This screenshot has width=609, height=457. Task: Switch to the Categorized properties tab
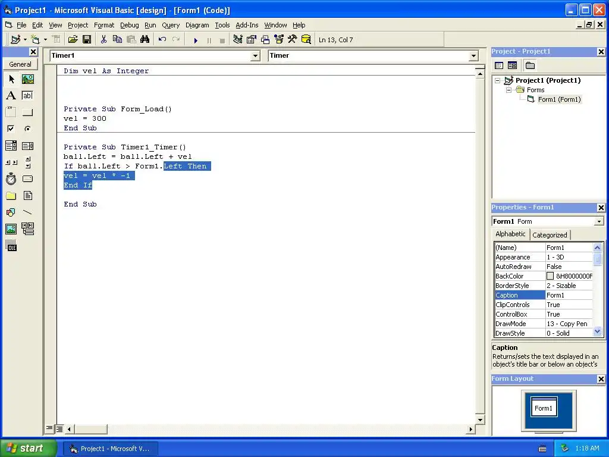click(x=550, y=235)
